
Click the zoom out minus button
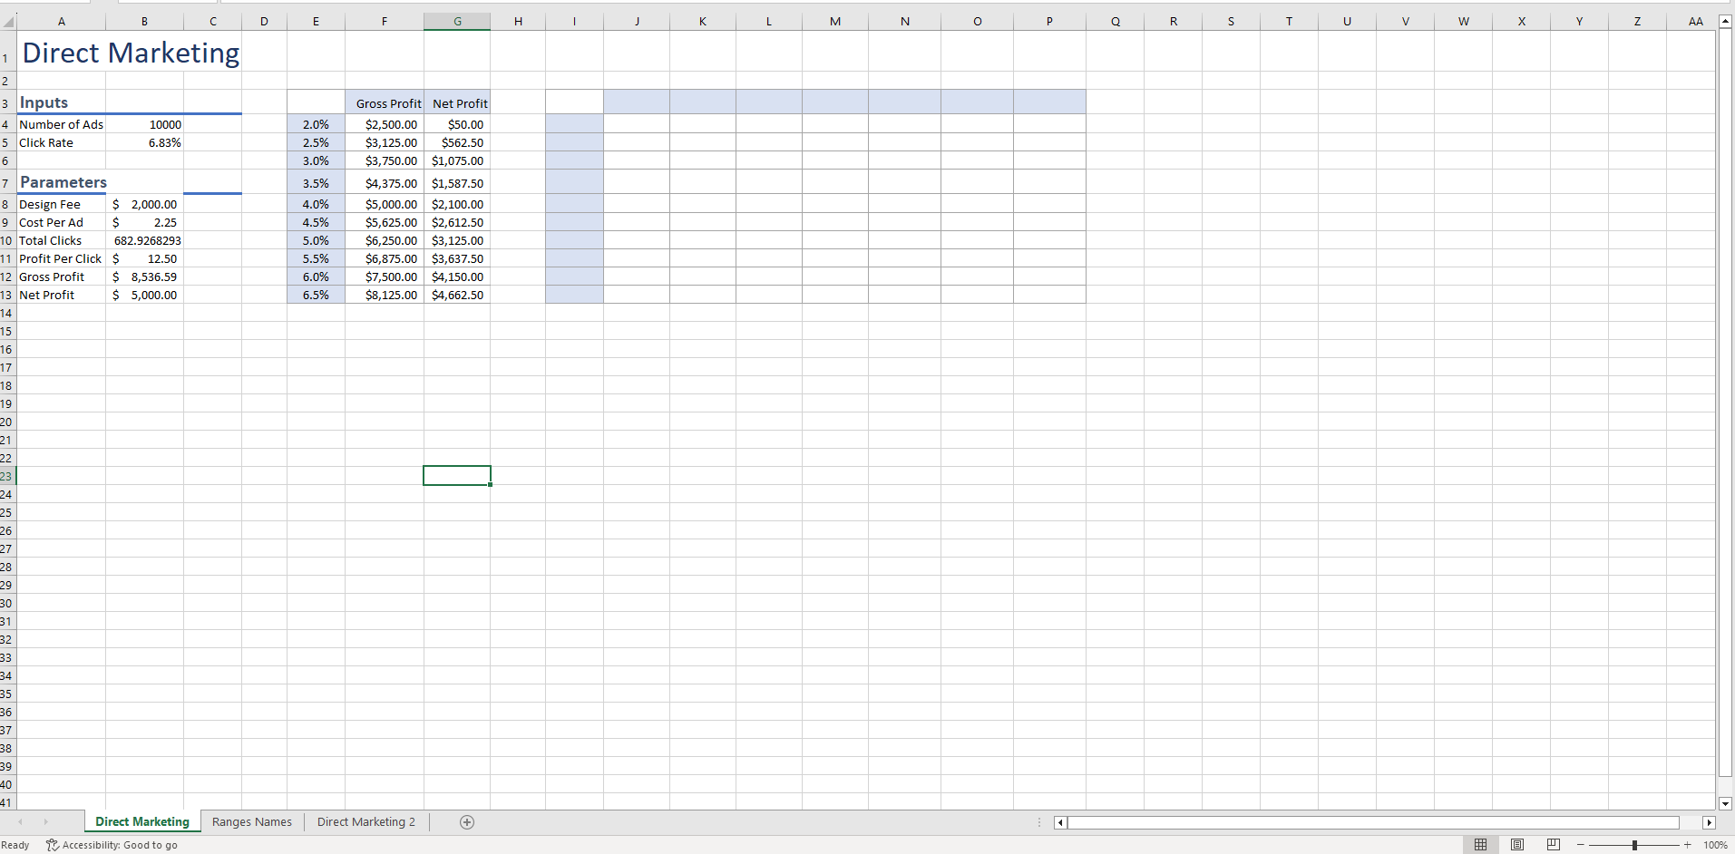click(1581, 845)
